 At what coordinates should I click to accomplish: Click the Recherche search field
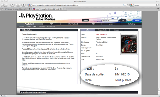click(110, 20)
